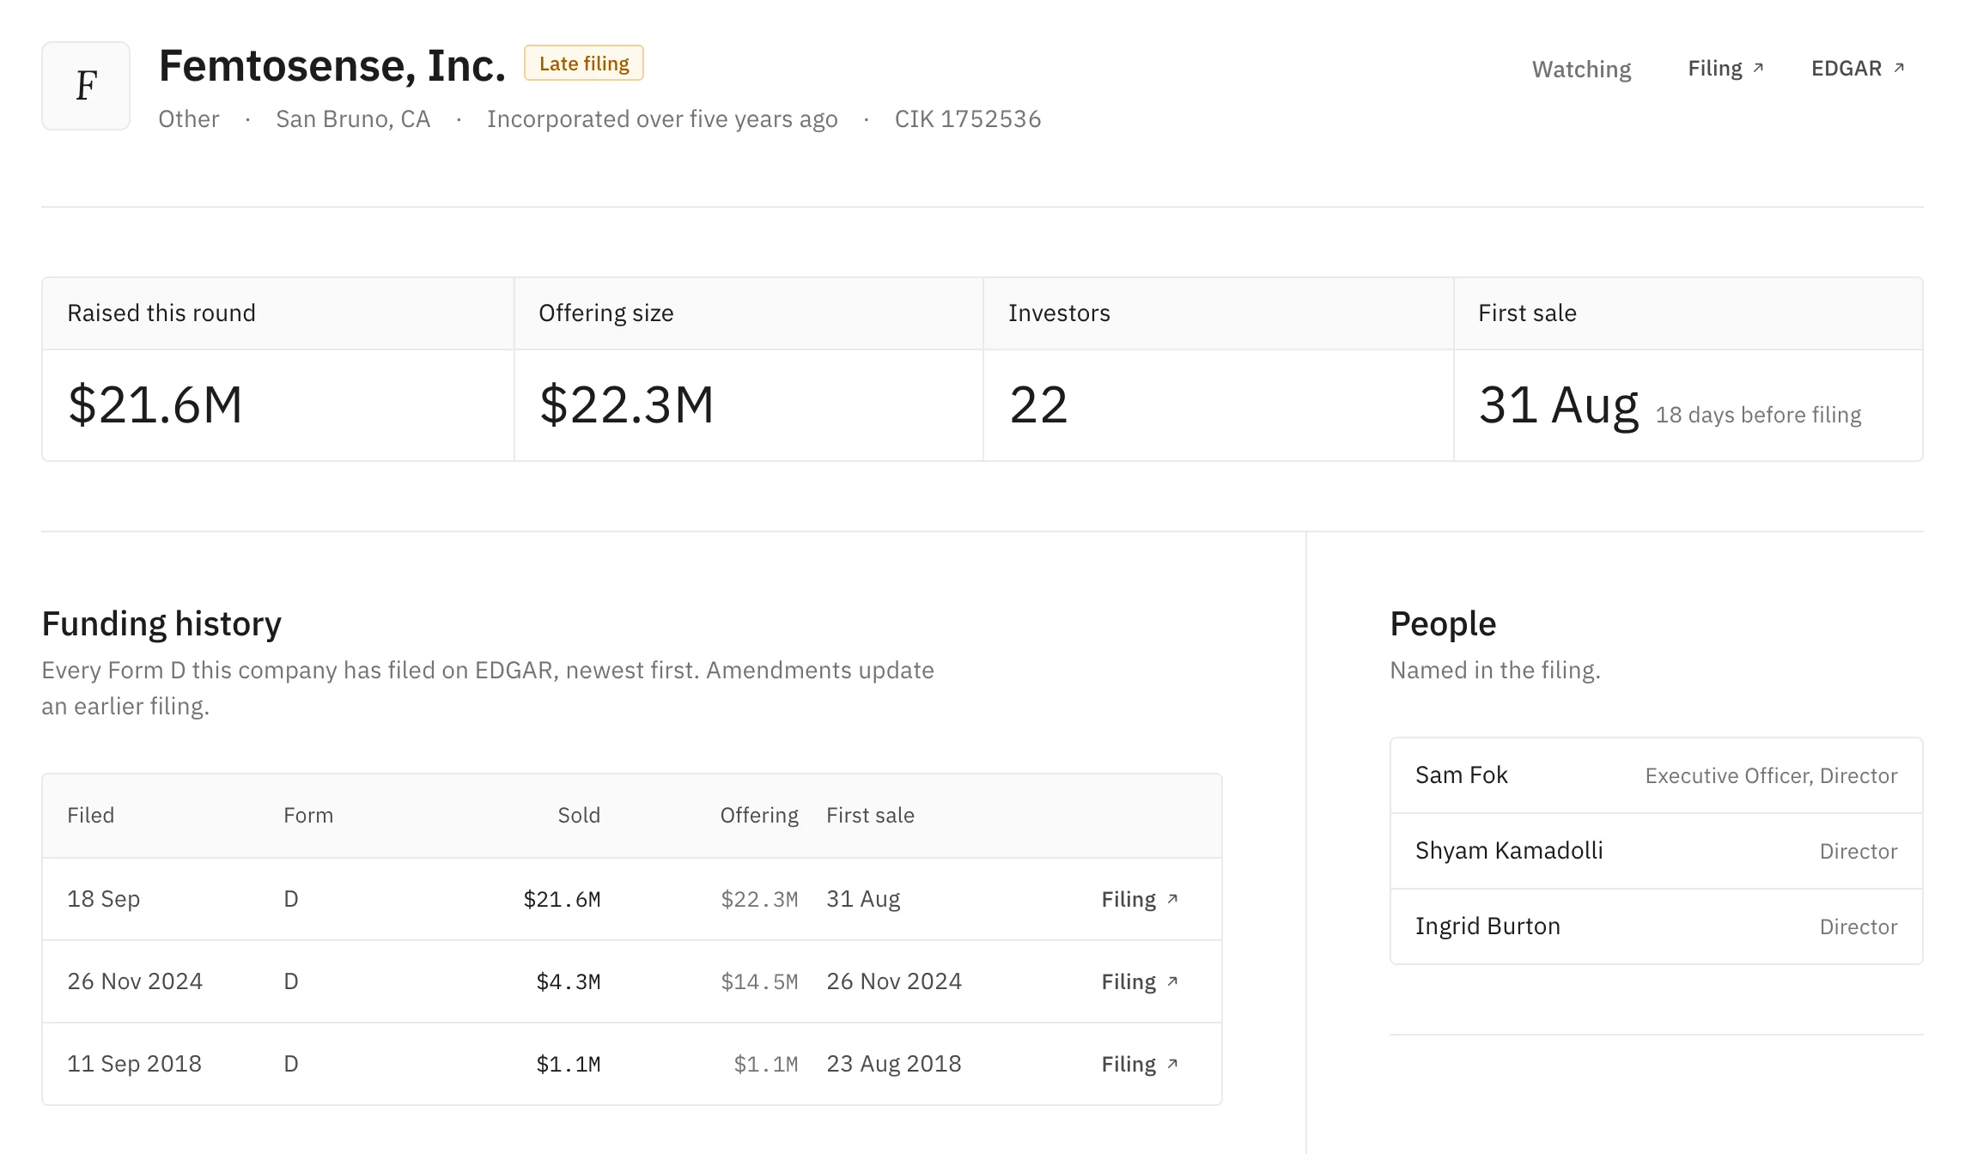Viewport: 1965px width, 1154px height.
Task: Select the Sam Fok person row
Action: click(1656, 775)
